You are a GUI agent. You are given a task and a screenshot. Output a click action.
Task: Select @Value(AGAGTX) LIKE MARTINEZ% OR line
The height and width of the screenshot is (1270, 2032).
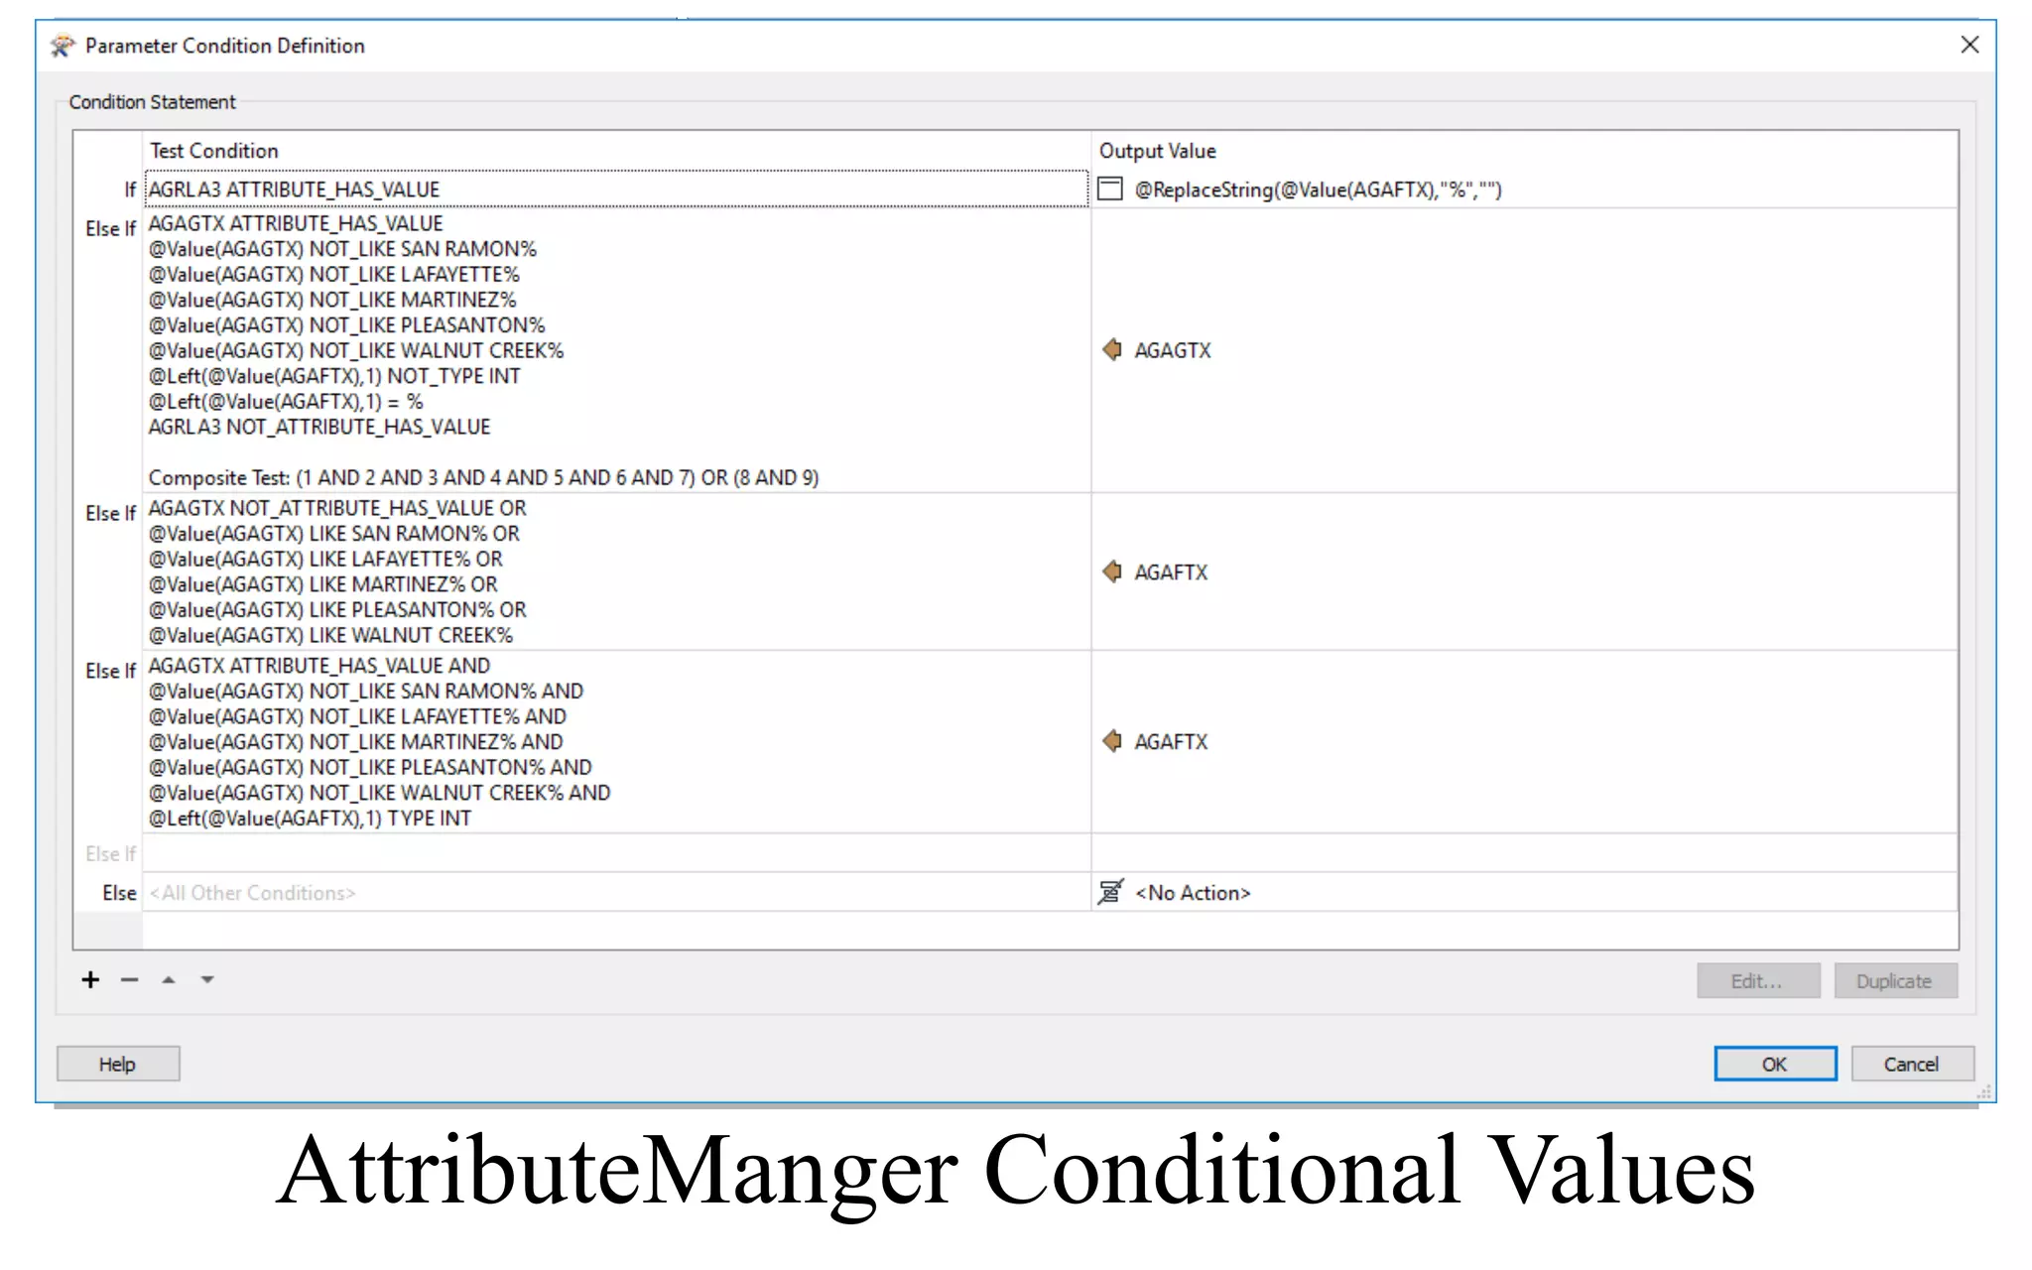click(322, 584)
